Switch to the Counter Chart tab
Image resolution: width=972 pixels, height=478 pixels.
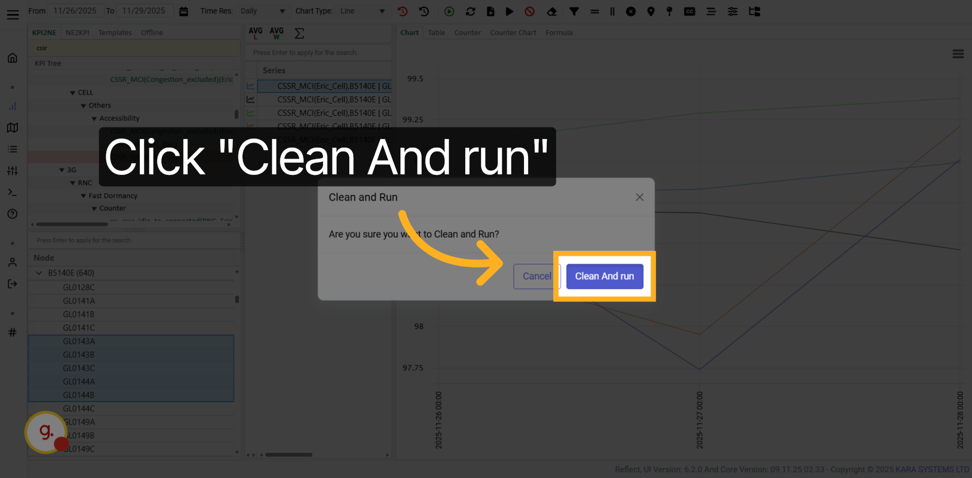click(x=513, y=32)
